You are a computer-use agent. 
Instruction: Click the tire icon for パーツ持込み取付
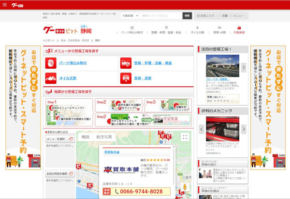(x=50, y=63)
